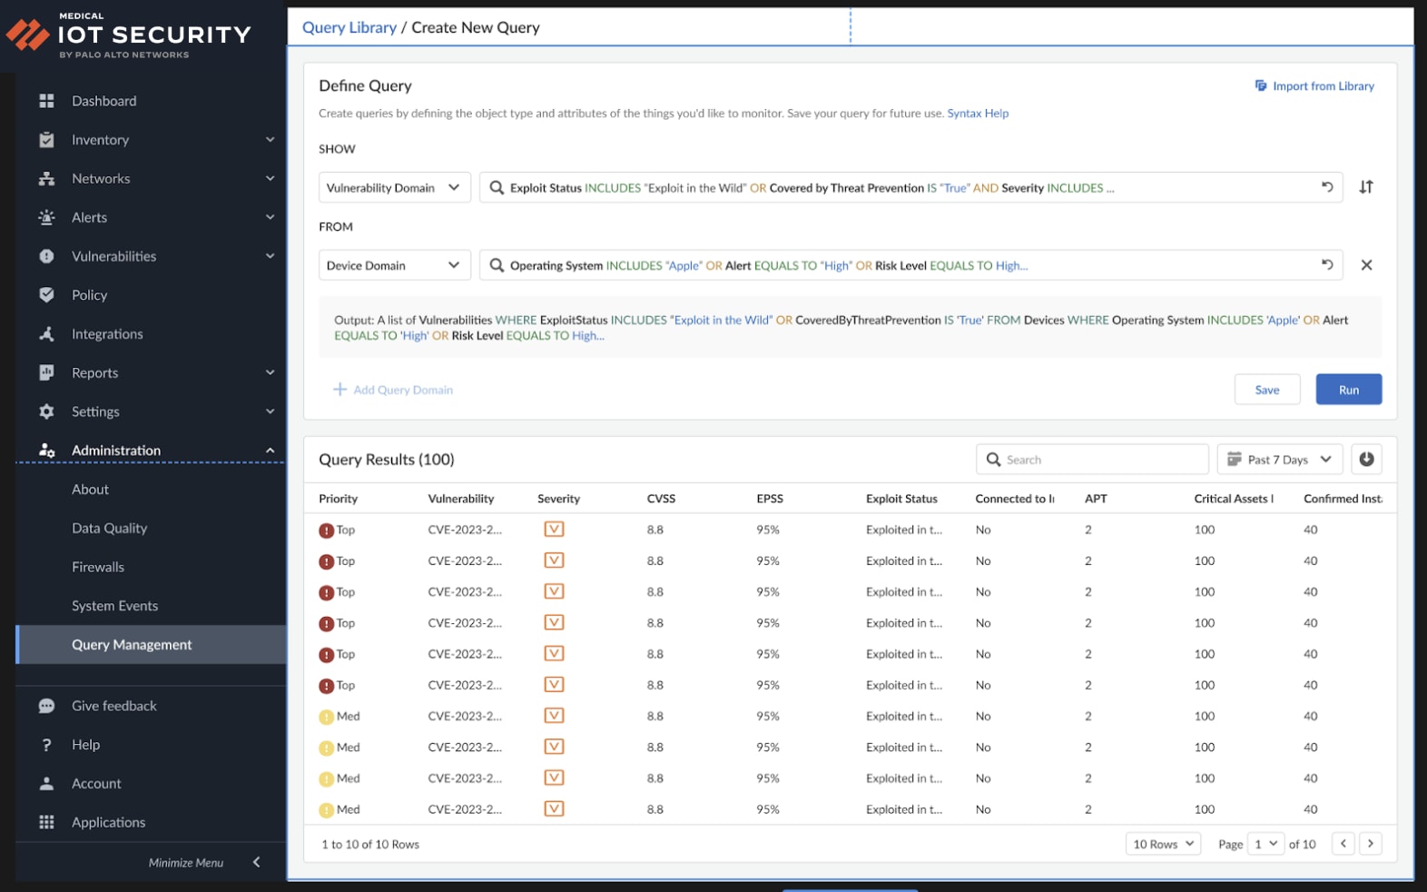Remove the FROM domain with X icon
This screenshot has height=892, width=1427.
pos(1366,265)
